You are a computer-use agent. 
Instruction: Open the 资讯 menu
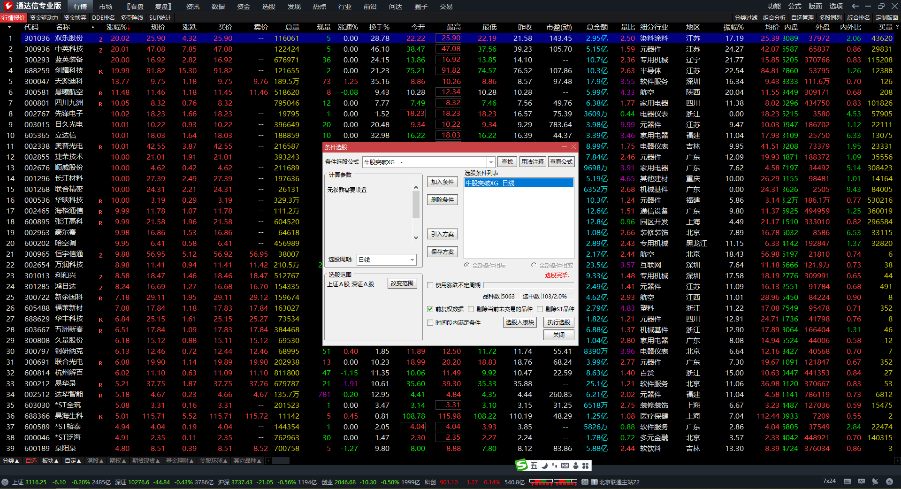coord(193,7)
